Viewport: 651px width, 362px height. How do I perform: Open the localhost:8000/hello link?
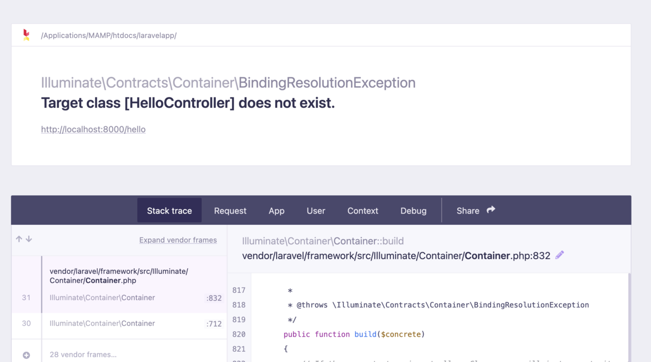[x=93, y=129]
